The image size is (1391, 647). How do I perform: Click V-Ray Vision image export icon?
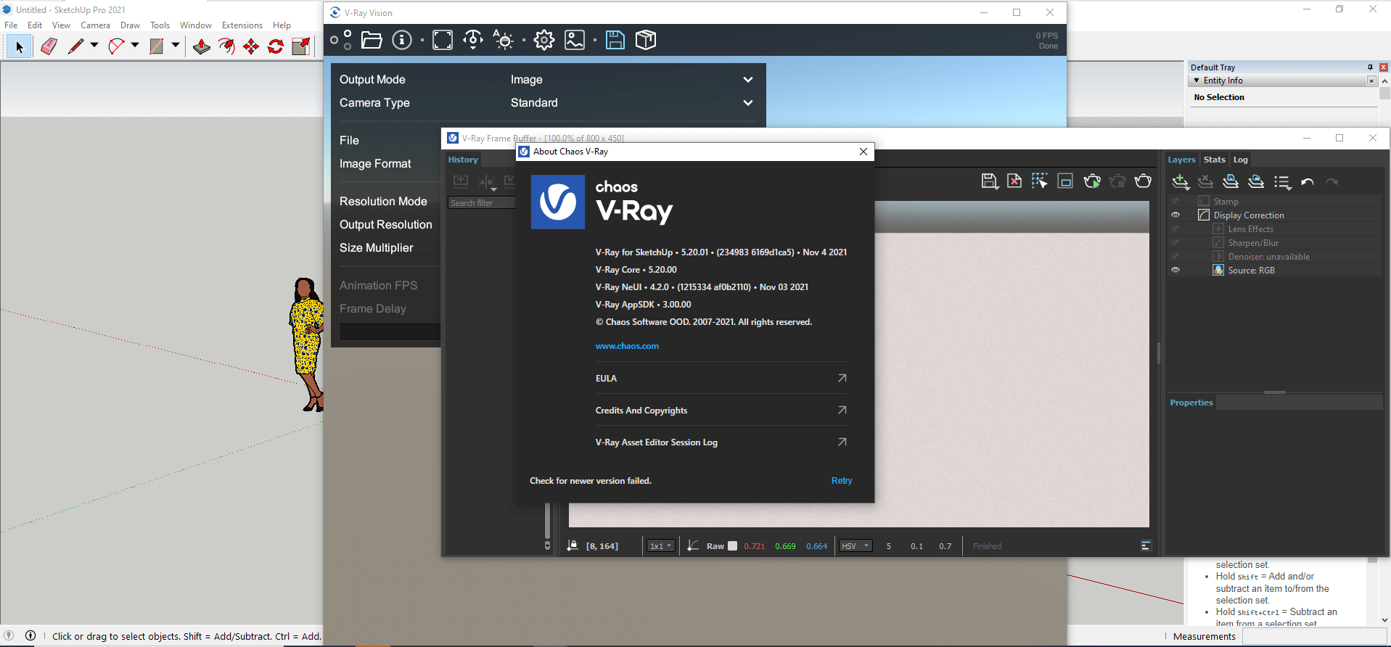pyautogui.click(x=575, y=40)
